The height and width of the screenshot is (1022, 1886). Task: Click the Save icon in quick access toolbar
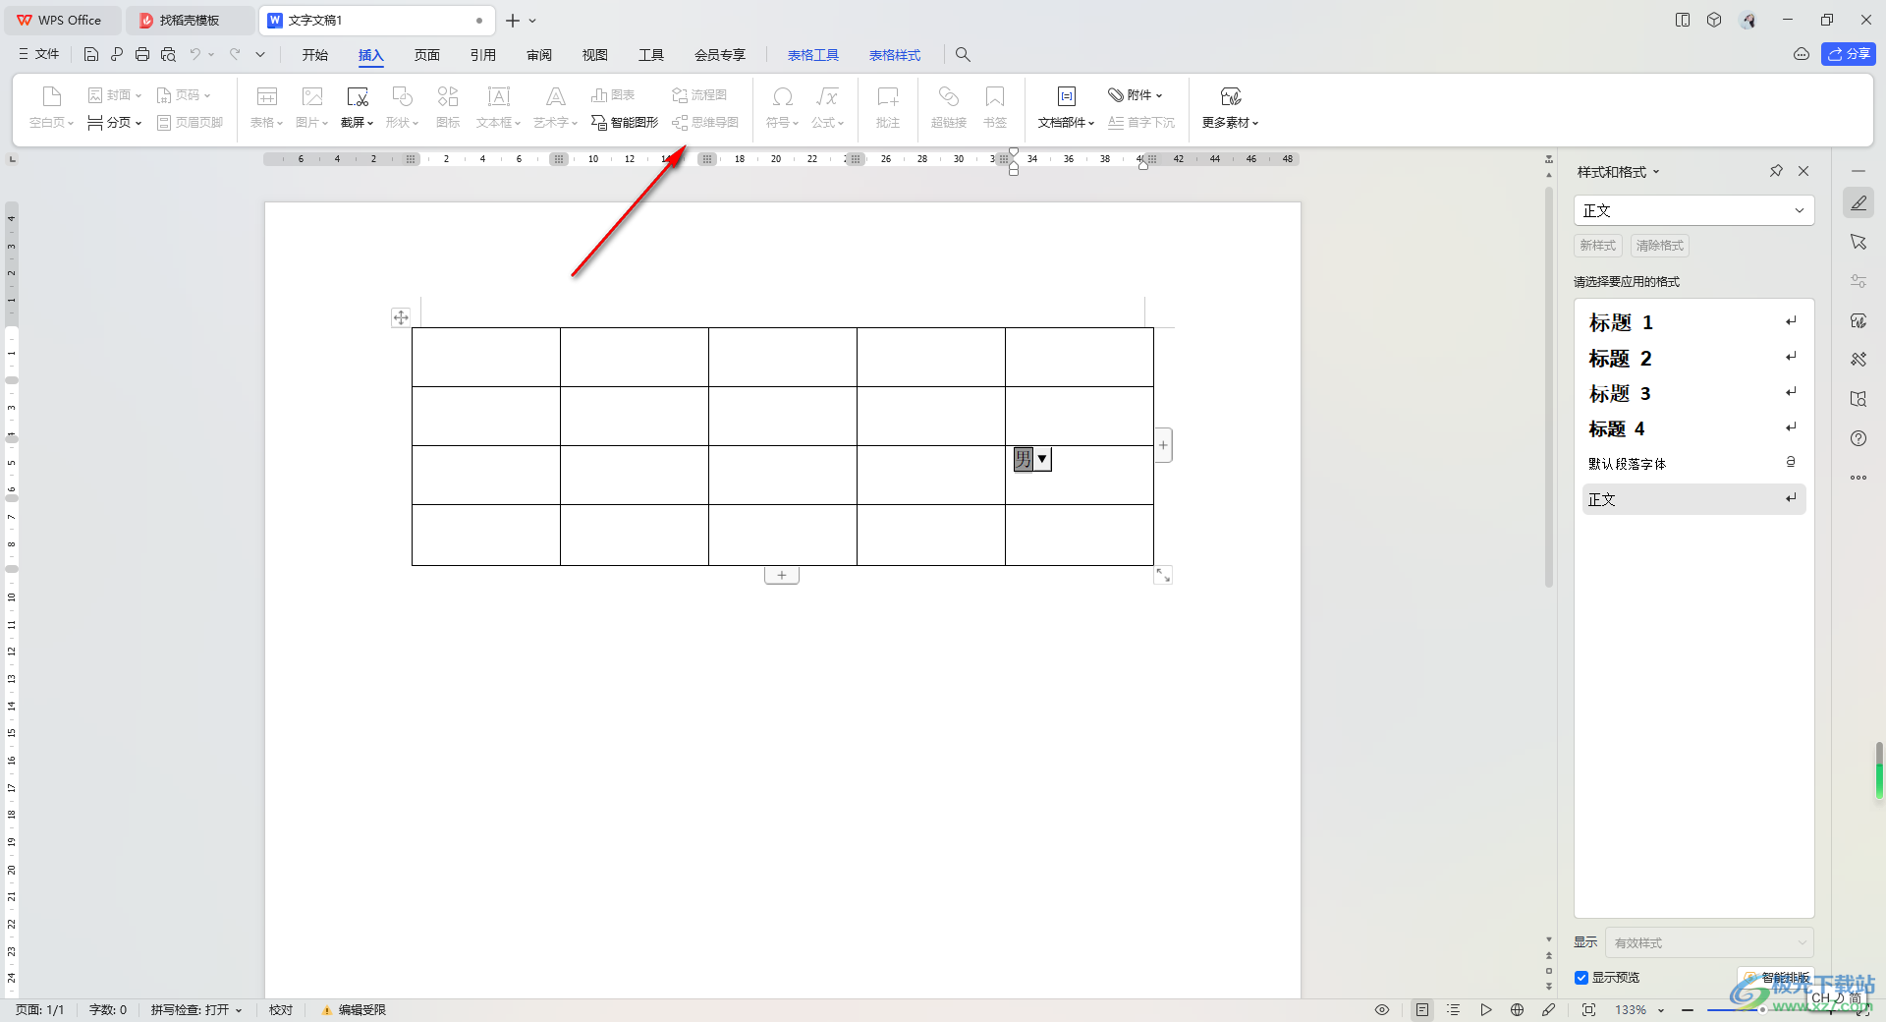tap(91, 55)
